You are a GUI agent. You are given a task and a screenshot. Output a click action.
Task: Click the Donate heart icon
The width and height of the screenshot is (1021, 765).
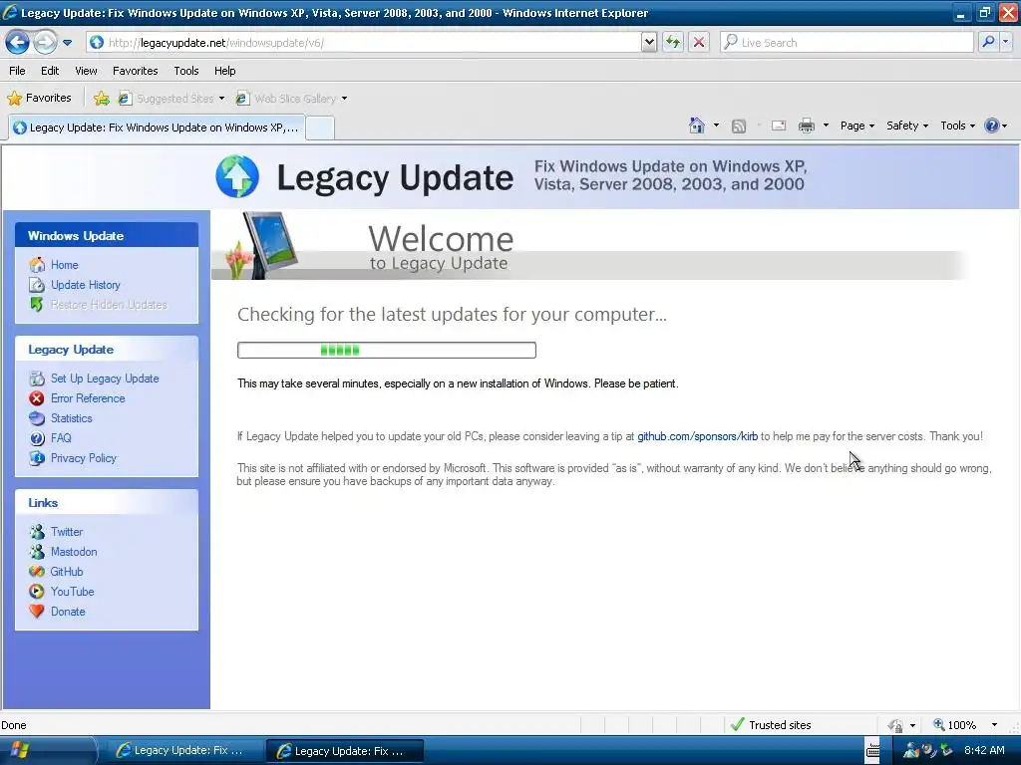coord(37,612)
